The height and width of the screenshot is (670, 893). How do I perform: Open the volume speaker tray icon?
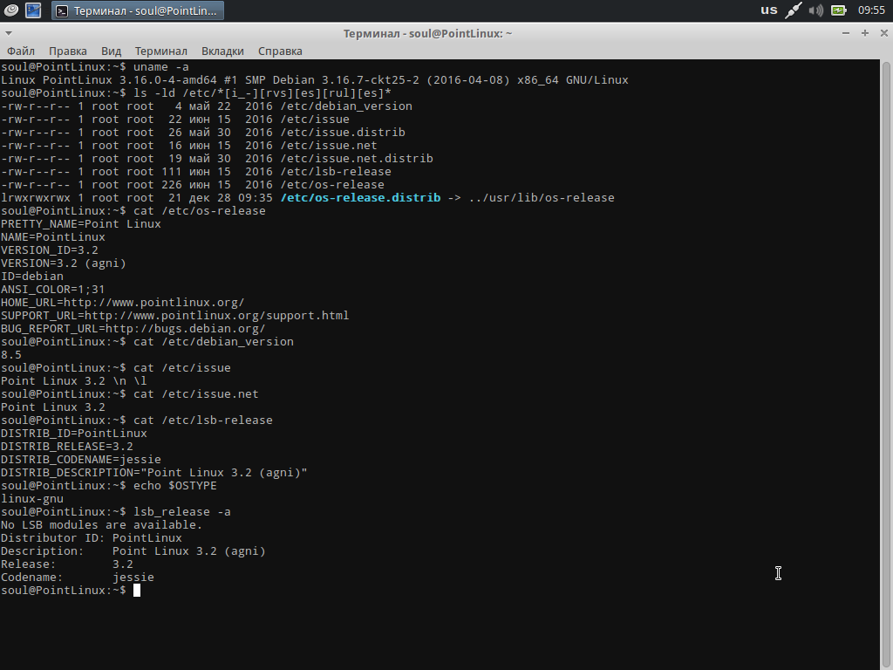tap(815, 10)
